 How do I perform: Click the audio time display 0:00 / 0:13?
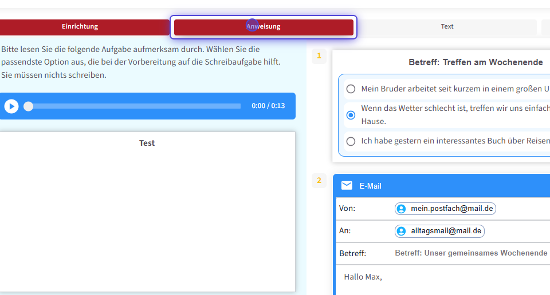pyautogui.click(x=268, y=106)
